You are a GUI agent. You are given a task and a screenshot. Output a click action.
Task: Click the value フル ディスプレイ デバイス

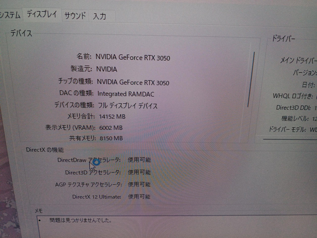[128, 106]
